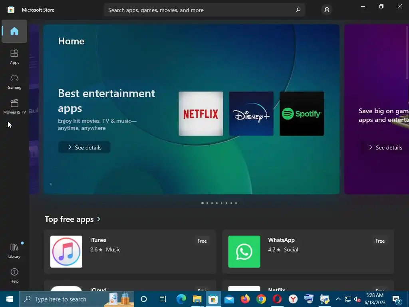409x307 pixels.
Task: Open the notification center icon
Action: (397, 299)
